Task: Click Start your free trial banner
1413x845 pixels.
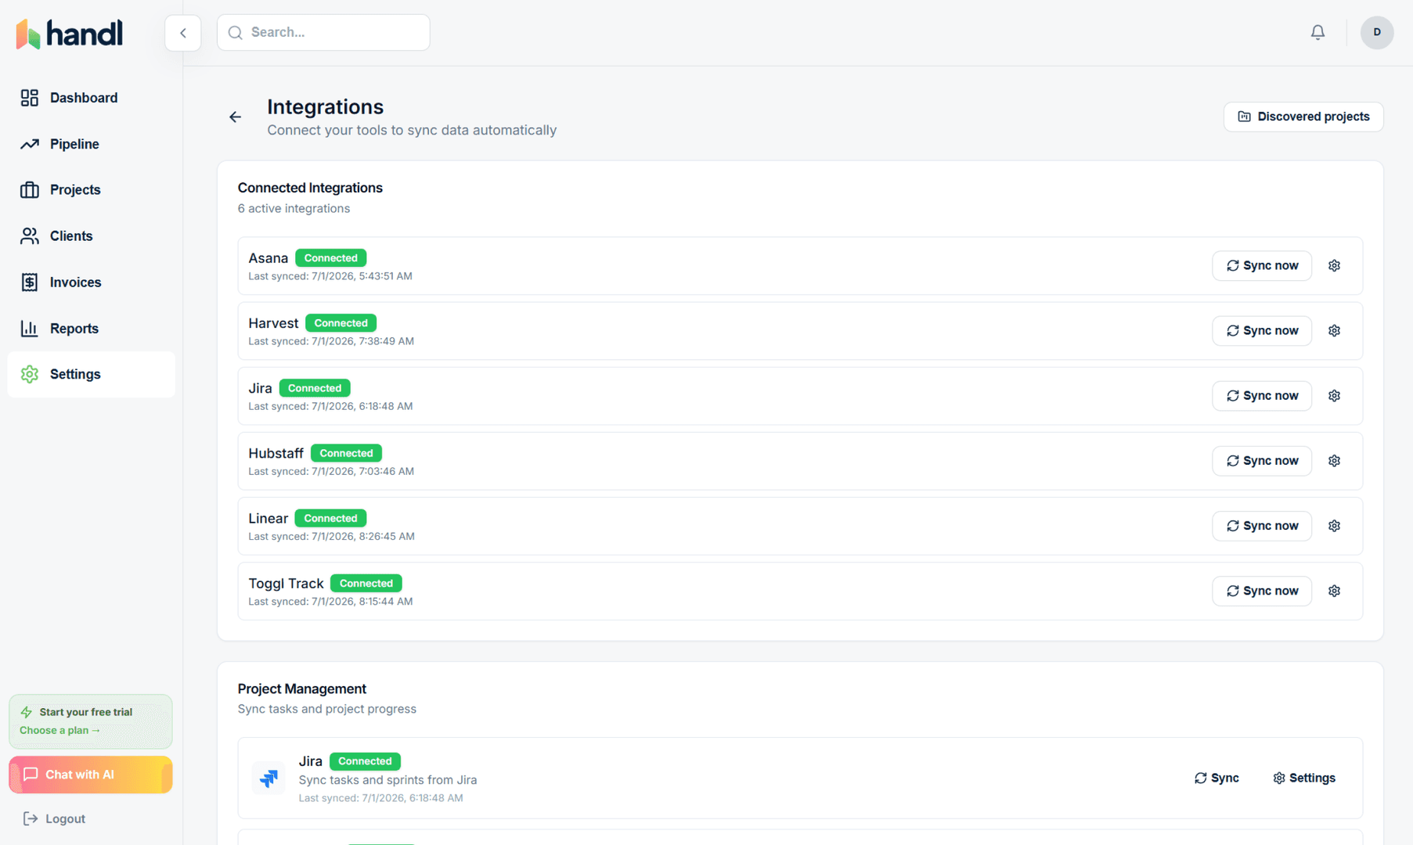Action: pos(91,721)
